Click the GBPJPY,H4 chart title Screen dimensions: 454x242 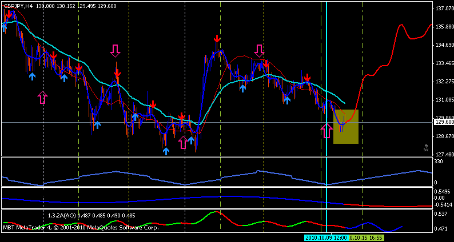tap(17, 5)
